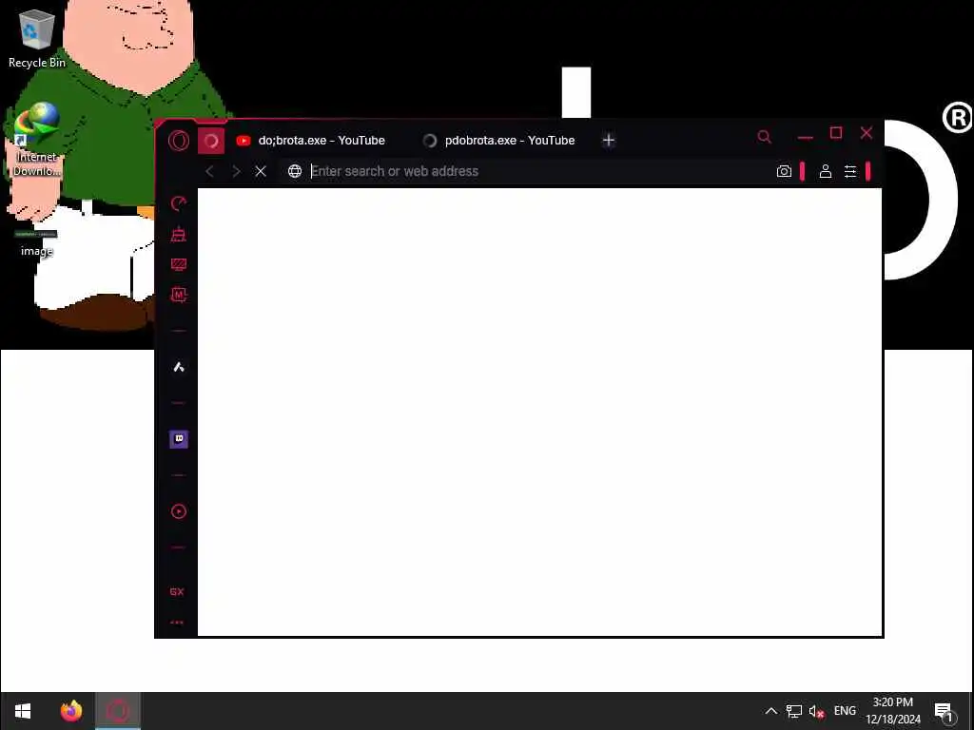Open the Windows Start menu
The image size is (974, 730).
pos(23,711)
